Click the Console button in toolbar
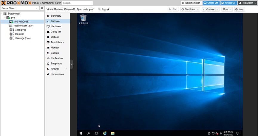Image resolution: width=258 pixels, height=136 pixels. (x=209, y=9)
